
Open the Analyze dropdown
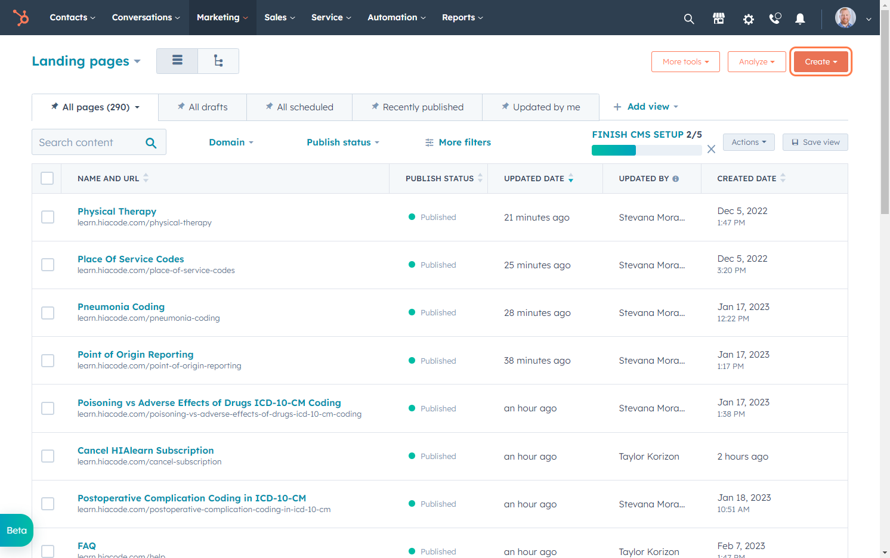(756, 62)
